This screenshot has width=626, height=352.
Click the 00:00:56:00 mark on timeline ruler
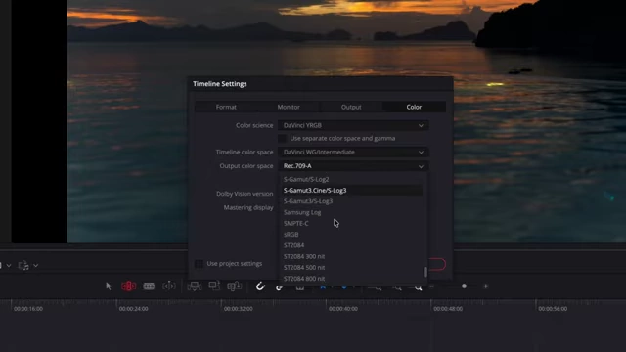[553, 309]
